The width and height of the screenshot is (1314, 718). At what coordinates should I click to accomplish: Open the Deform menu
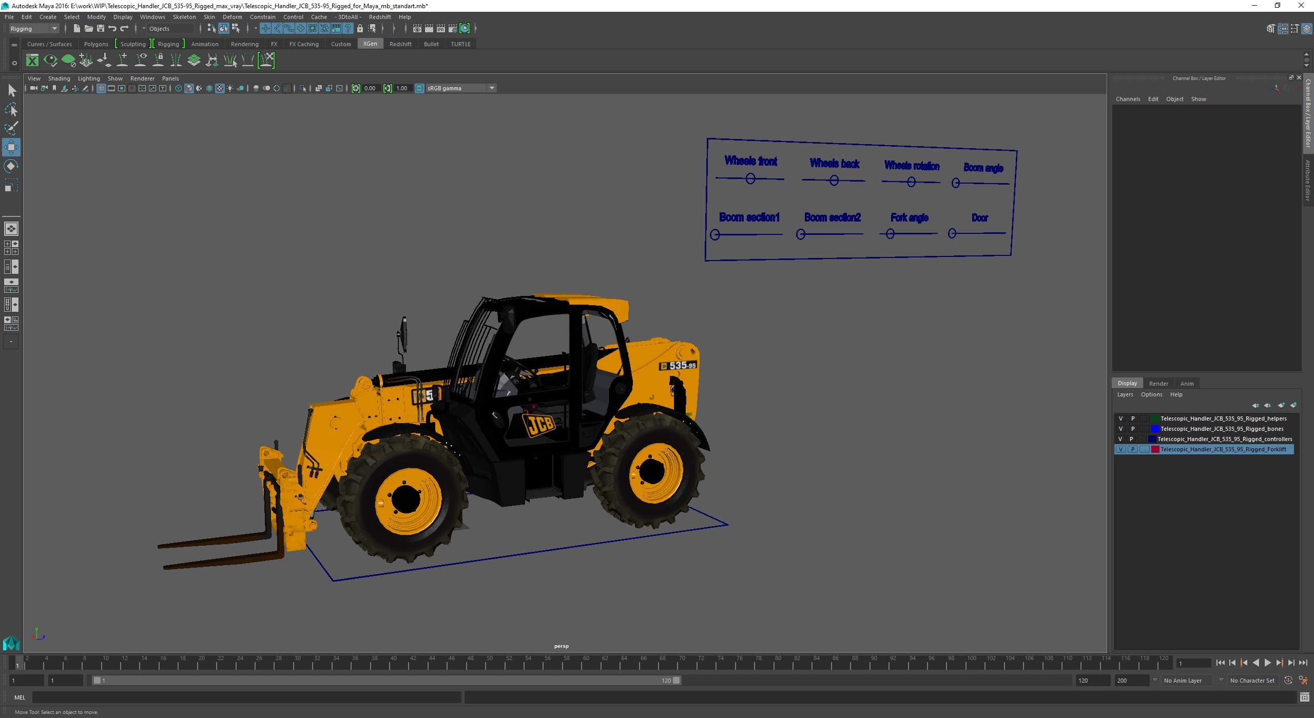(232, 17)
